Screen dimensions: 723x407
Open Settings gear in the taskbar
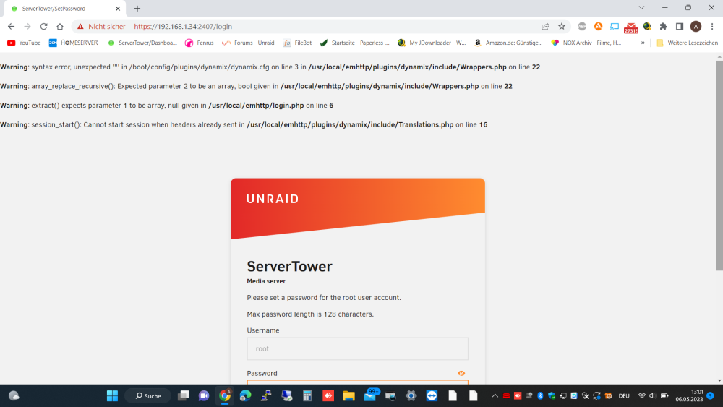coord(411,396)
